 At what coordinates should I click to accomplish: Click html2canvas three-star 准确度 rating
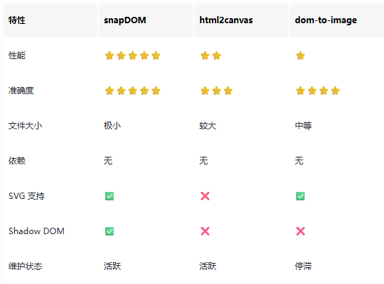(x=216, y=91)
